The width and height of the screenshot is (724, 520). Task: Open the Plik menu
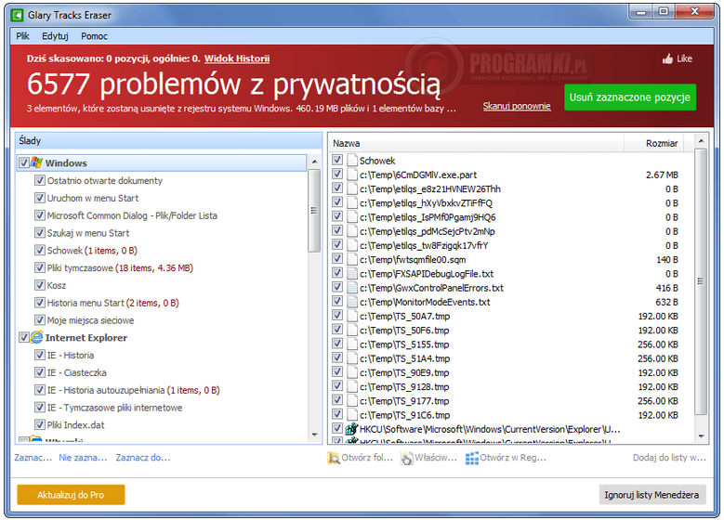tap(22, 36)
